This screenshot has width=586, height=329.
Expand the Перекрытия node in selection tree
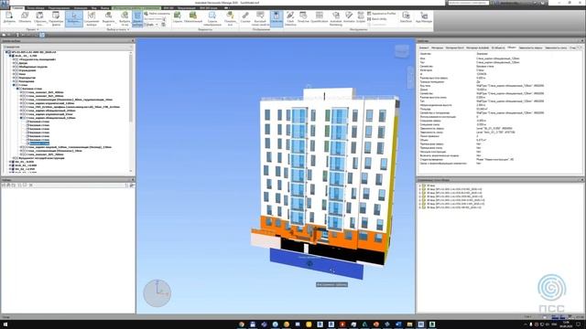14,78
